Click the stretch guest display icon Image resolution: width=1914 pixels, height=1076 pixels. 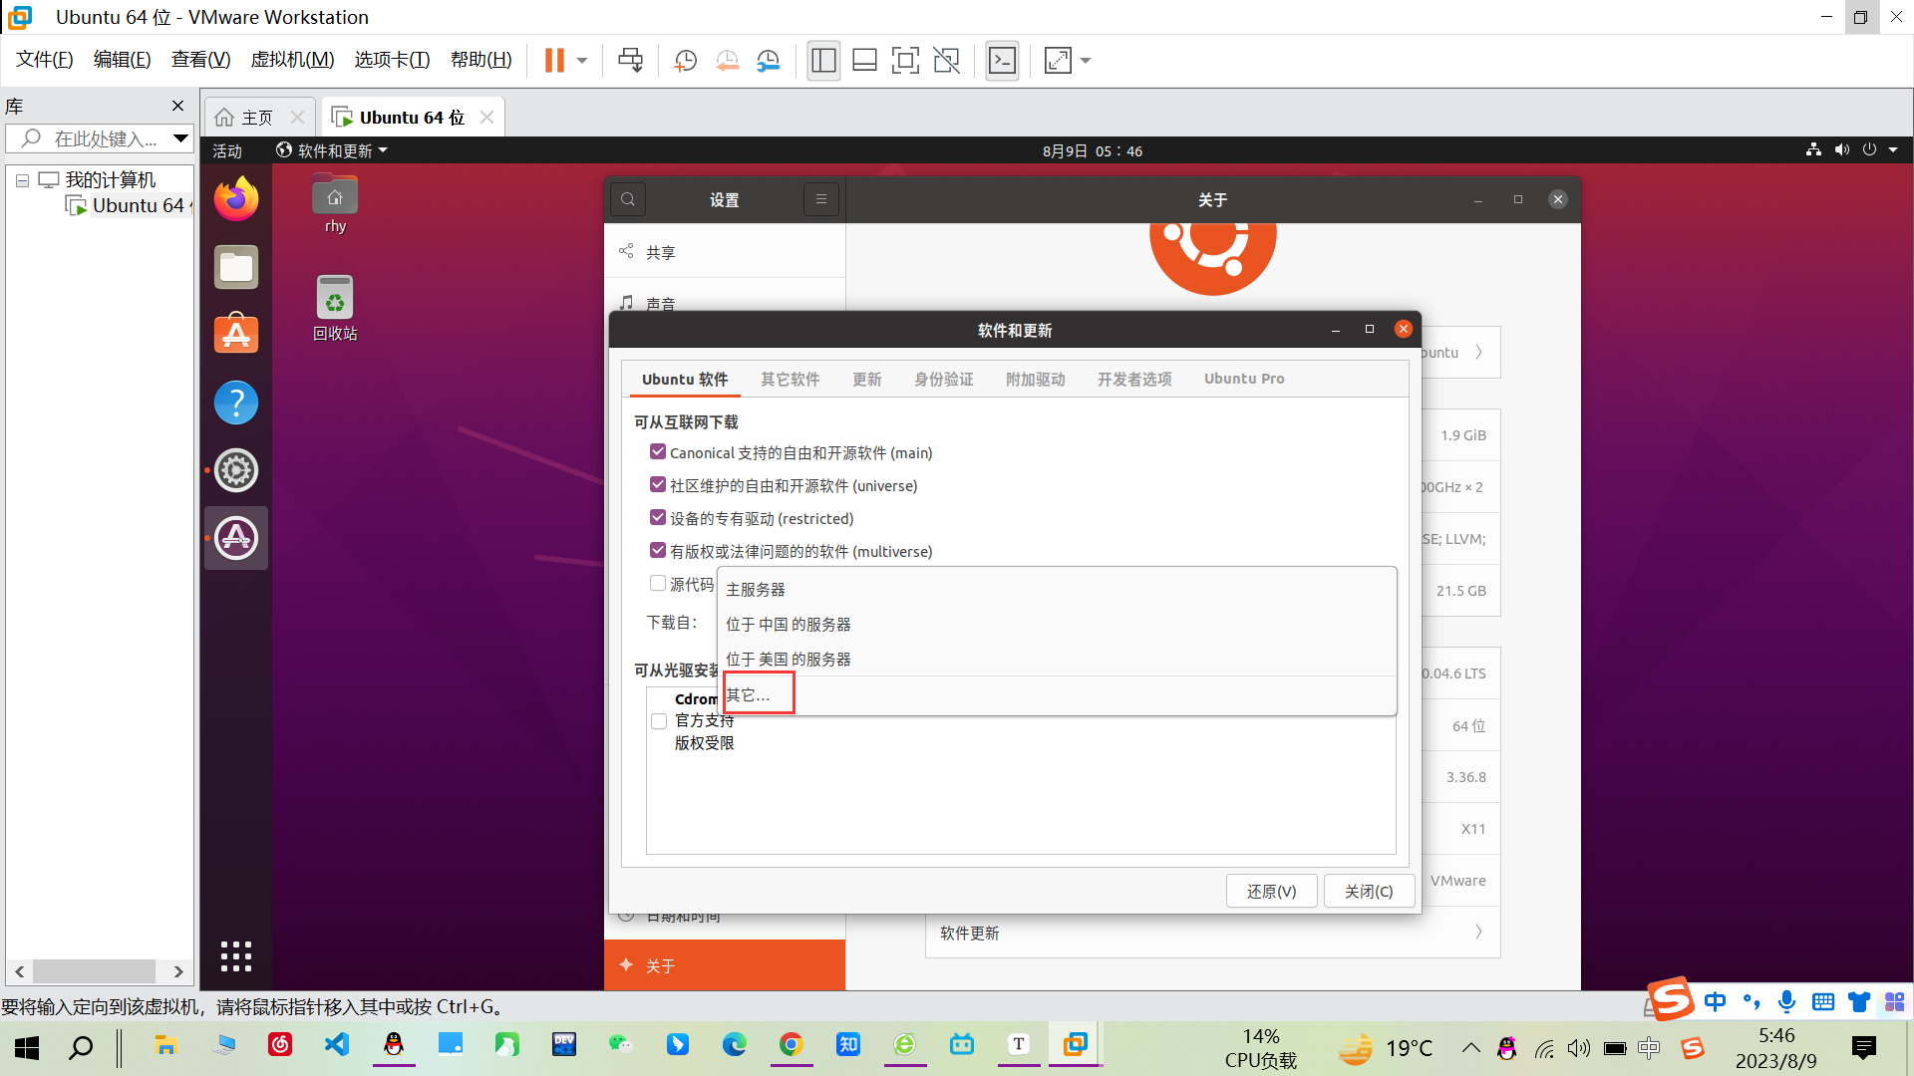tap(1058, 61)
